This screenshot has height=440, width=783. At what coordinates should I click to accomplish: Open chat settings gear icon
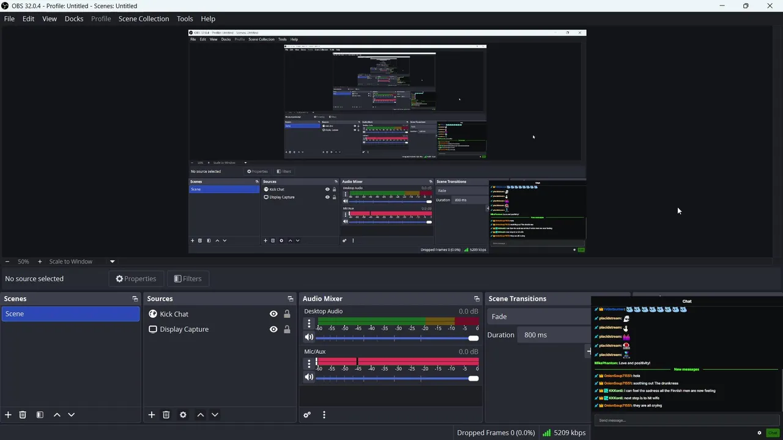760,433
